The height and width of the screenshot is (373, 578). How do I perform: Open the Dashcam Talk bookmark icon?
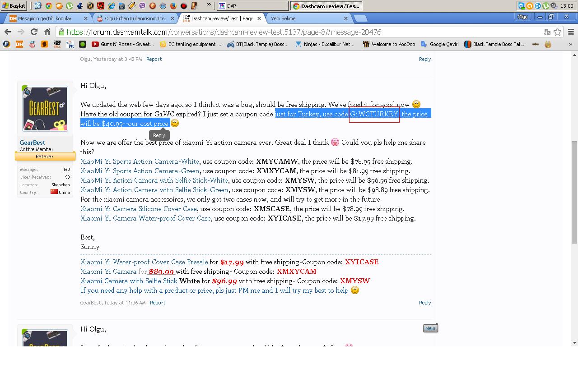(x=57, y=44)
